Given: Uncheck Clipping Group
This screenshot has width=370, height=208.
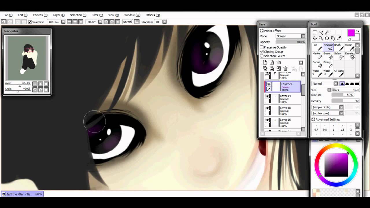Looking at the screenshot, I should (x=262, y=52).
